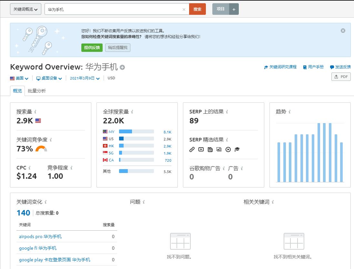354x269 pixels.
Task: Open the 关键词概览 dropdown
Action: (25, 9)
